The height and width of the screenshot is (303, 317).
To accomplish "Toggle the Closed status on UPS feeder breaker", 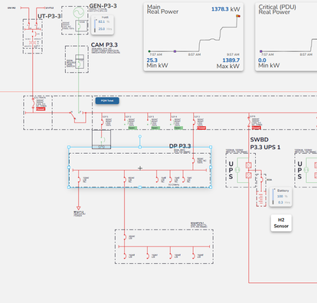I will 256,128.
